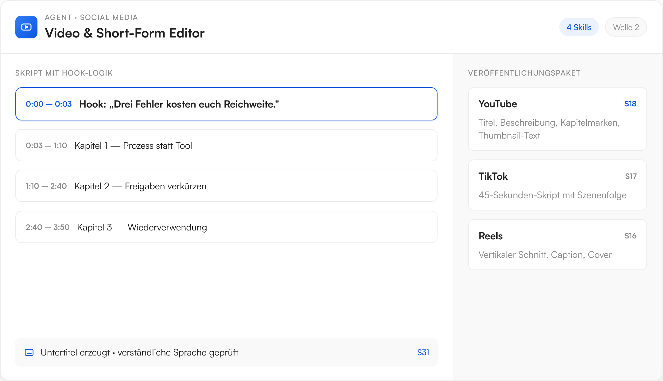Screen dimensions: 663x381
Task: Click the Untertitel erzeugt status text
Action: pyautogui.click(x=75, y=352)
